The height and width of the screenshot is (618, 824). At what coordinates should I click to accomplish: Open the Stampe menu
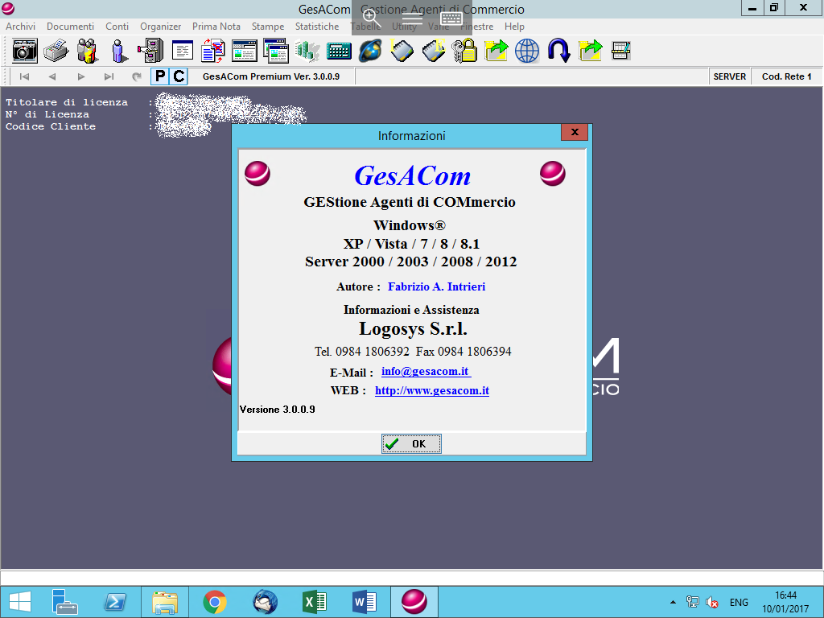pyautogui.click(x=268, y=27)
